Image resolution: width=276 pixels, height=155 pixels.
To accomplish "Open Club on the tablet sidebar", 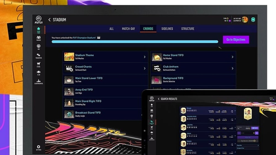I will click(152, 133).
